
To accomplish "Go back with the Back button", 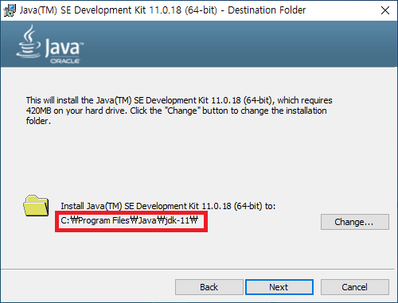I will [x=209, y=287].
